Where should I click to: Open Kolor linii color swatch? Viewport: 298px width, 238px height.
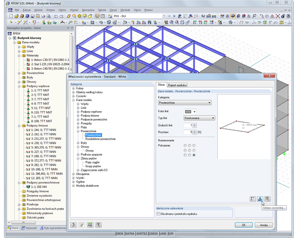190,112
